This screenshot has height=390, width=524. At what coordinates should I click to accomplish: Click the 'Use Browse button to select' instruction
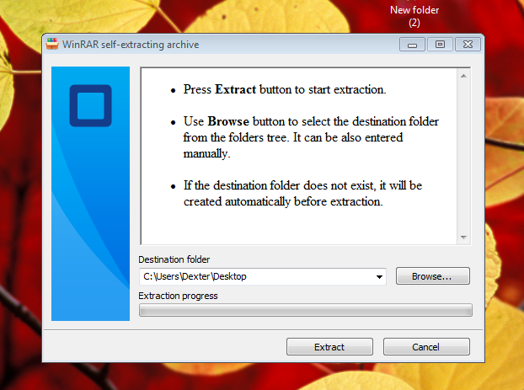(311, 137)
